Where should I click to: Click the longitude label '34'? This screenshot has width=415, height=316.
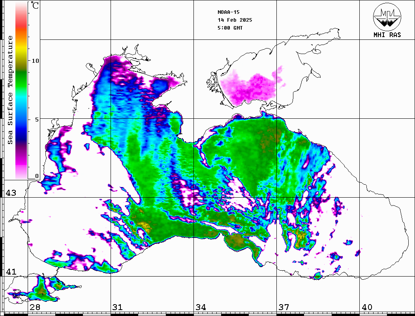point(201,307)
